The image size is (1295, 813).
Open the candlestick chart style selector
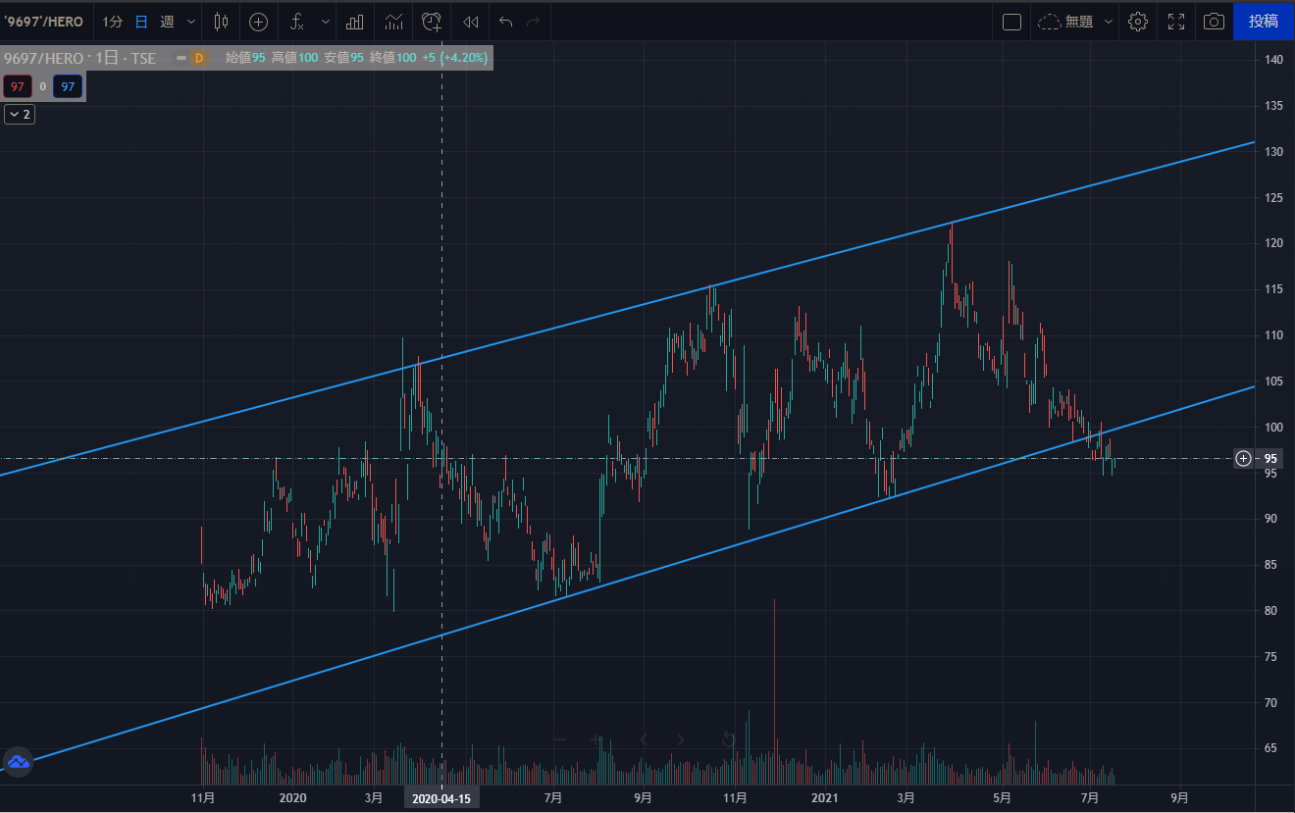pyautogui.click(x=221, y=21)
